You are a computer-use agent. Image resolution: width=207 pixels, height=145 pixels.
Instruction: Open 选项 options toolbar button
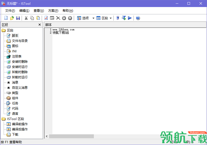tap(83, 18)
